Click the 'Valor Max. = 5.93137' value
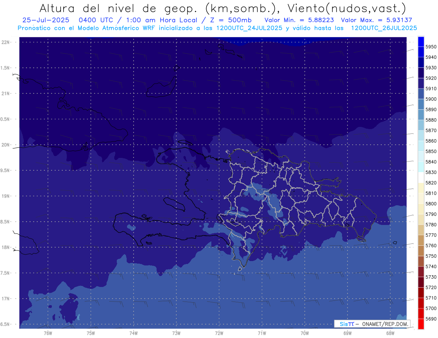The height and width of the screenshot is (338, 438). click(x=376, y=20)
